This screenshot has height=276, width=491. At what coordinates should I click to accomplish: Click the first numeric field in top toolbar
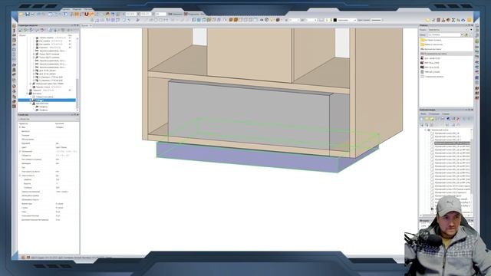[131, 15]
